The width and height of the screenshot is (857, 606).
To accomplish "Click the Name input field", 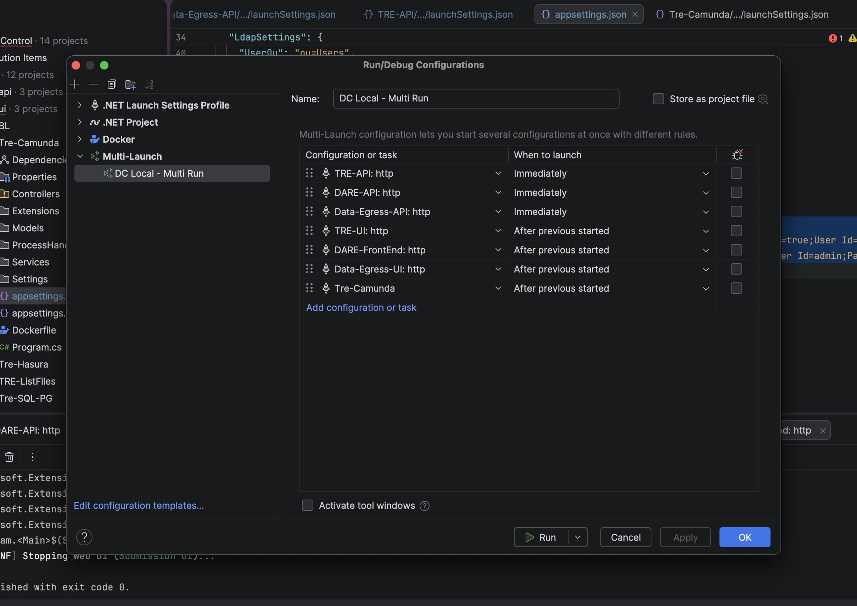I will point(476,99).
